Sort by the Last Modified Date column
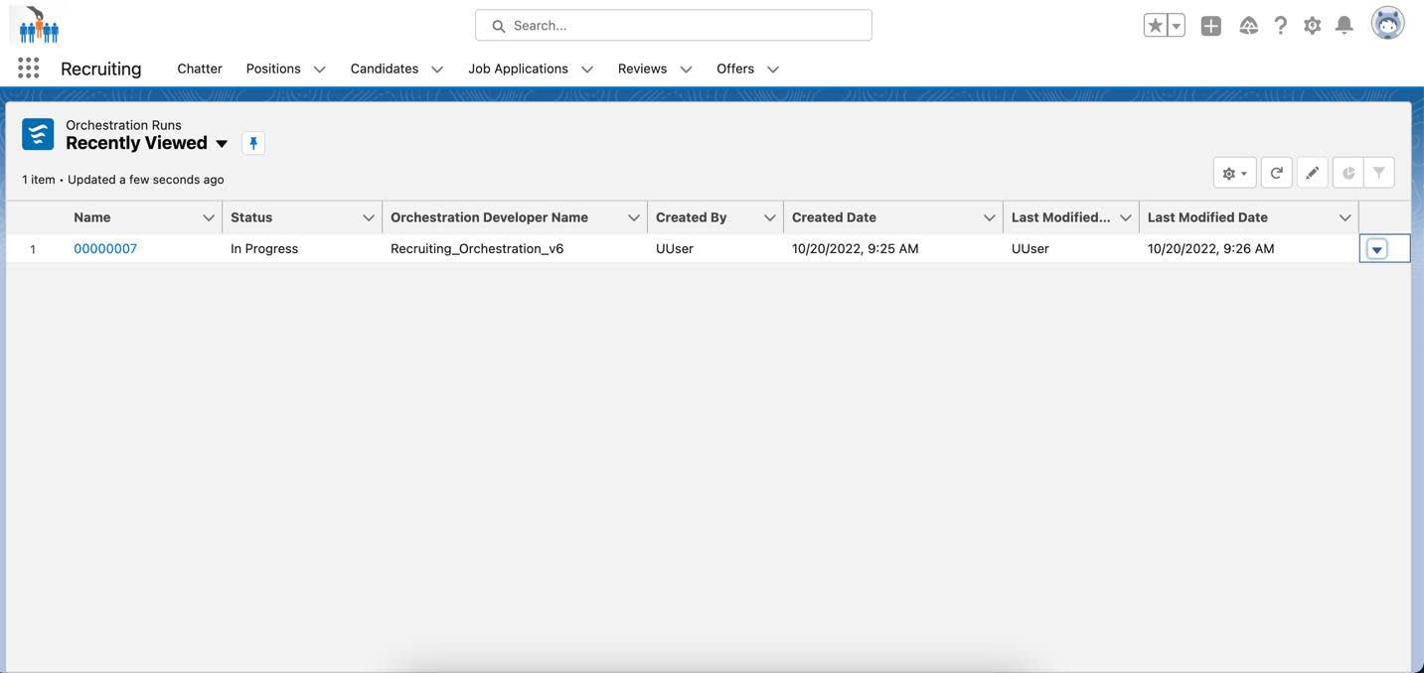Screen dimensions: 1424x673 click(x=1207, y=217)
